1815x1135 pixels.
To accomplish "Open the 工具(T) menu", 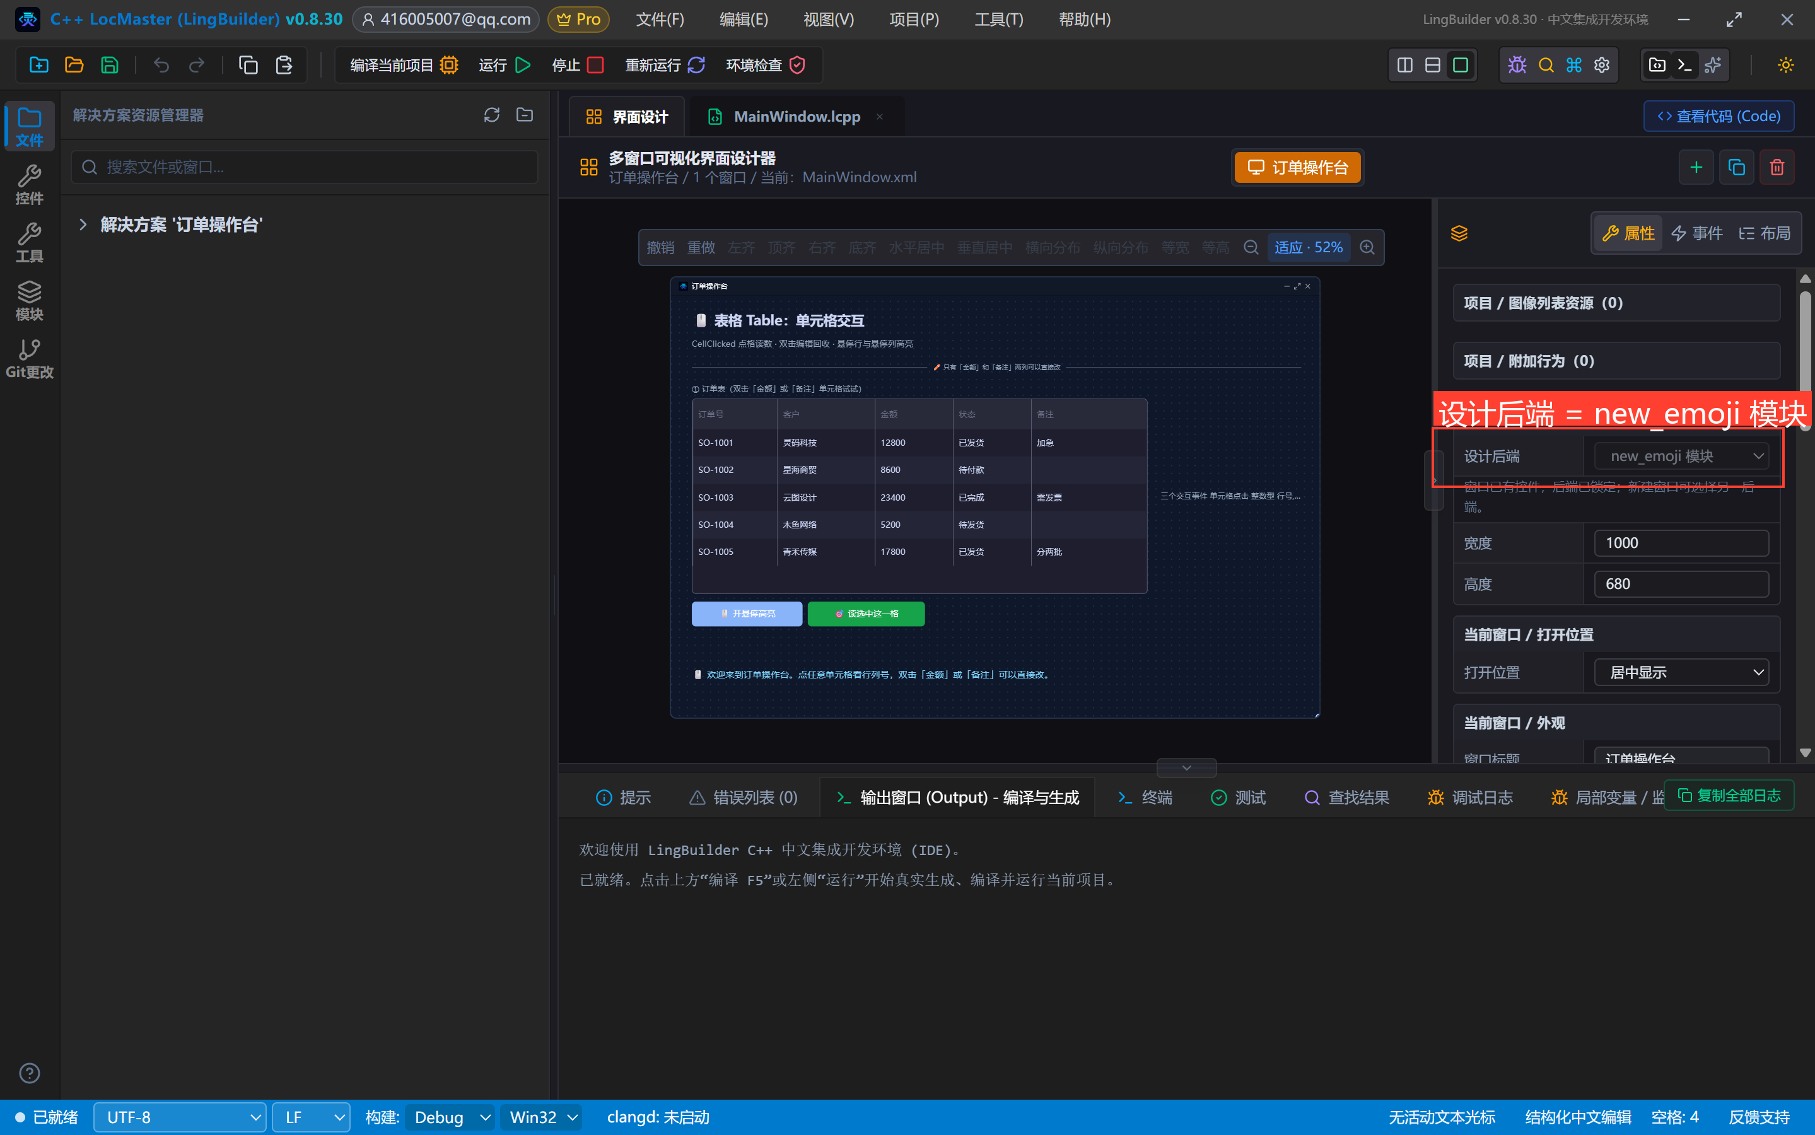I will click(x=999, y=20).
